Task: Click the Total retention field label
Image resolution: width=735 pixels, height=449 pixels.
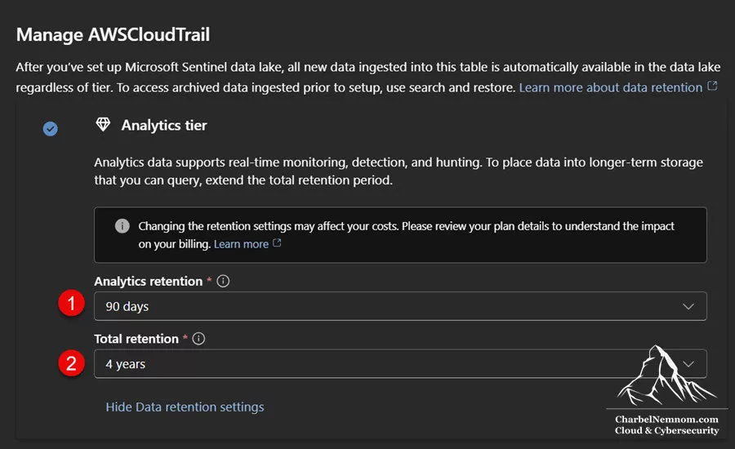Action: pyautogui.click(x=136, y=339)
